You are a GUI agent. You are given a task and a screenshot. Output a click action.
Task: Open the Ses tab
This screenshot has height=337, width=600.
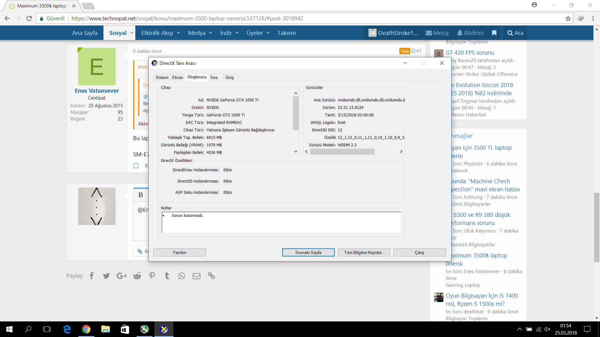click(x=214, y=77)
